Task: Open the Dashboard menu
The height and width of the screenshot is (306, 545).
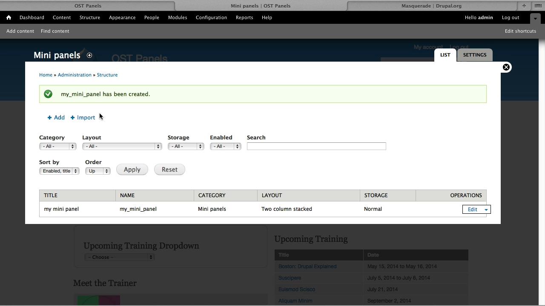Action: [x=32, y=17]
